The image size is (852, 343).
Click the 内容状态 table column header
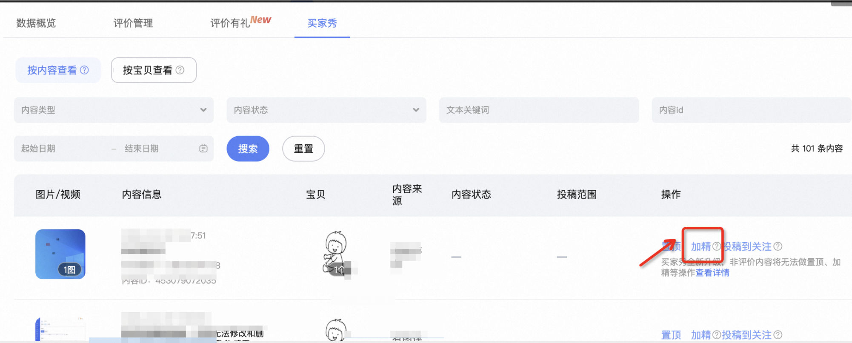click(x=471, y=194)
